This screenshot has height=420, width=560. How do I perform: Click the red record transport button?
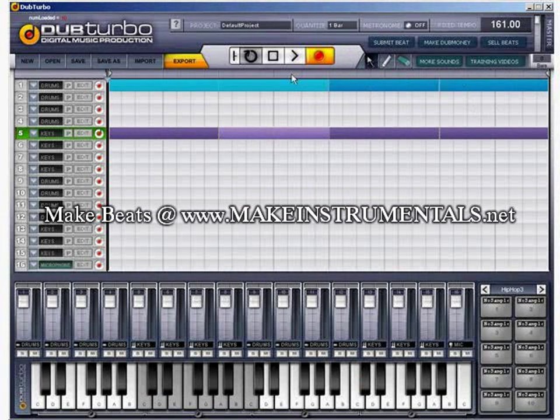[x=320, y=56]
